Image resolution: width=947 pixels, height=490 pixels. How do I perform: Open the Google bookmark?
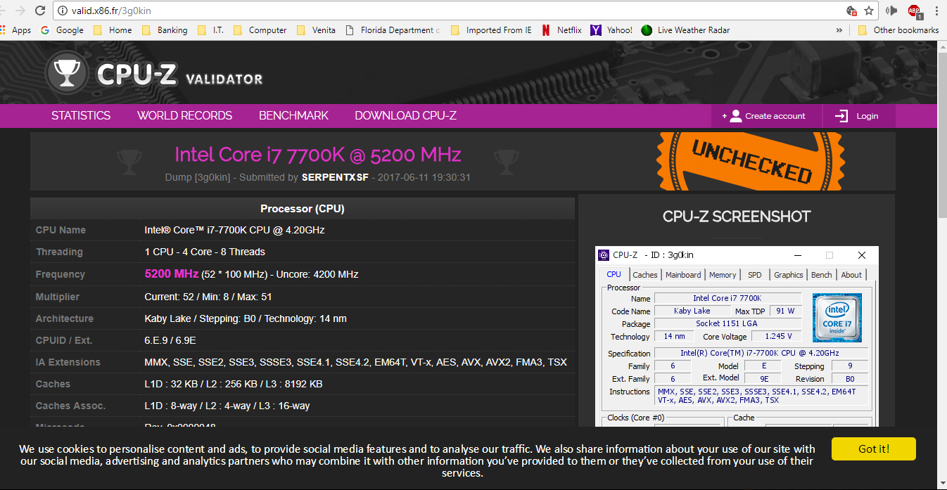pos(62,30)
